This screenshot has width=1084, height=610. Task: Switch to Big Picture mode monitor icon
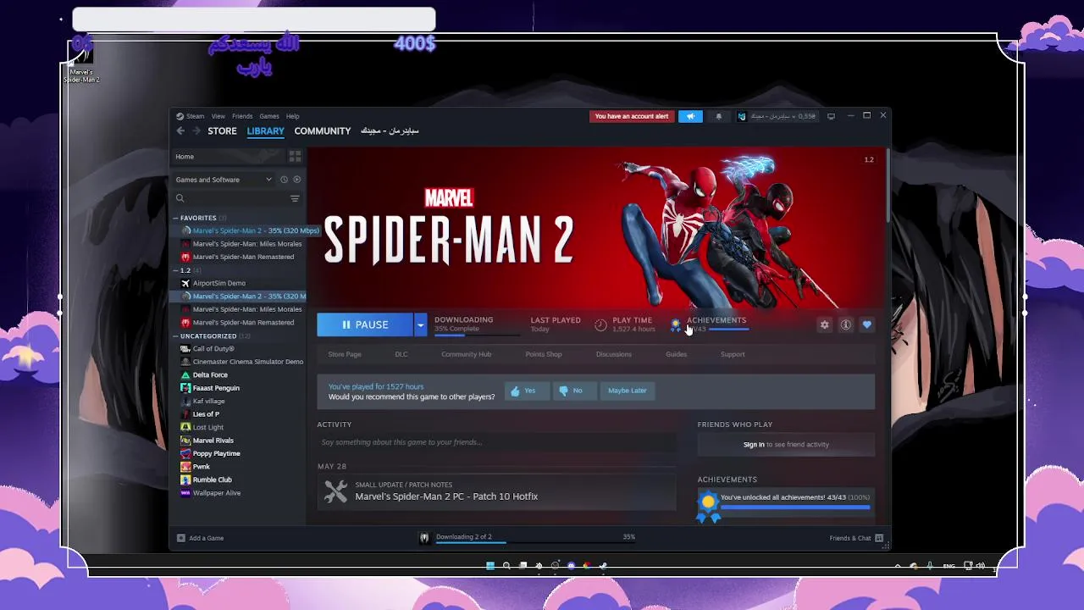pyautogui.click(x=831, y=116)
